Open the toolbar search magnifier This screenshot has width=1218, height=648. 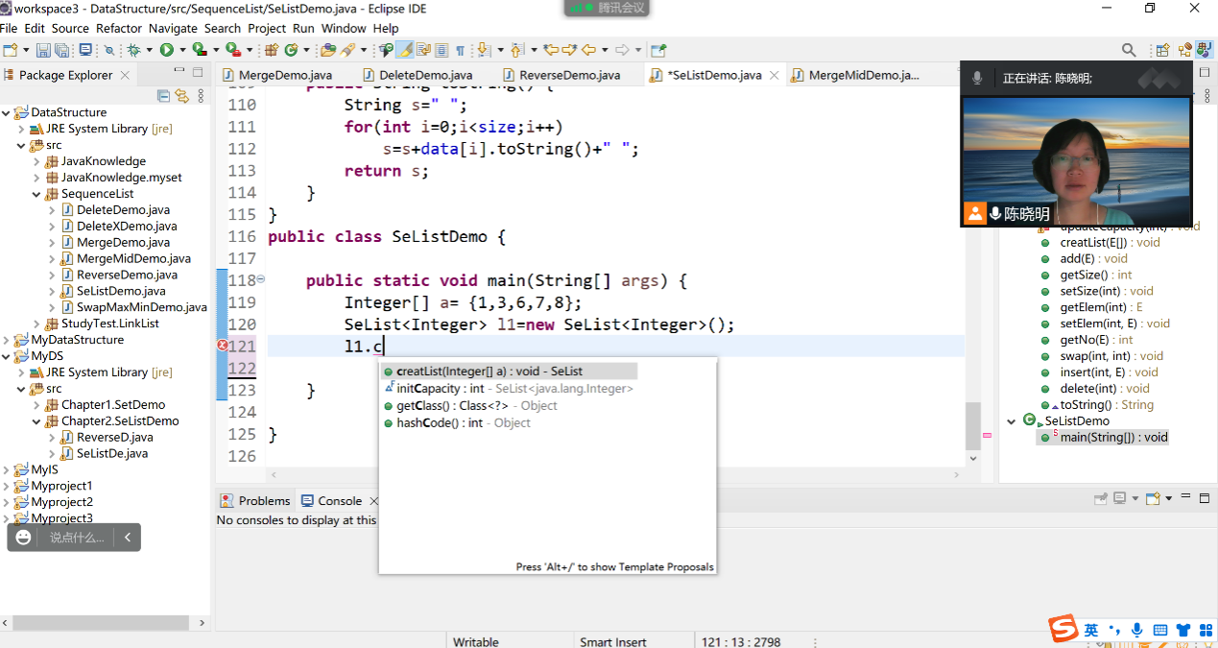pos(1129,50)
